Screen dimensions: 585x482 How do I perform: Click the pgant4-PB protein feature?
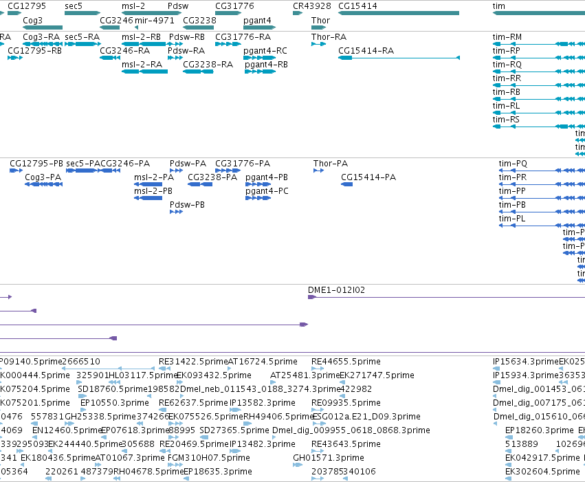coord(258,184)
